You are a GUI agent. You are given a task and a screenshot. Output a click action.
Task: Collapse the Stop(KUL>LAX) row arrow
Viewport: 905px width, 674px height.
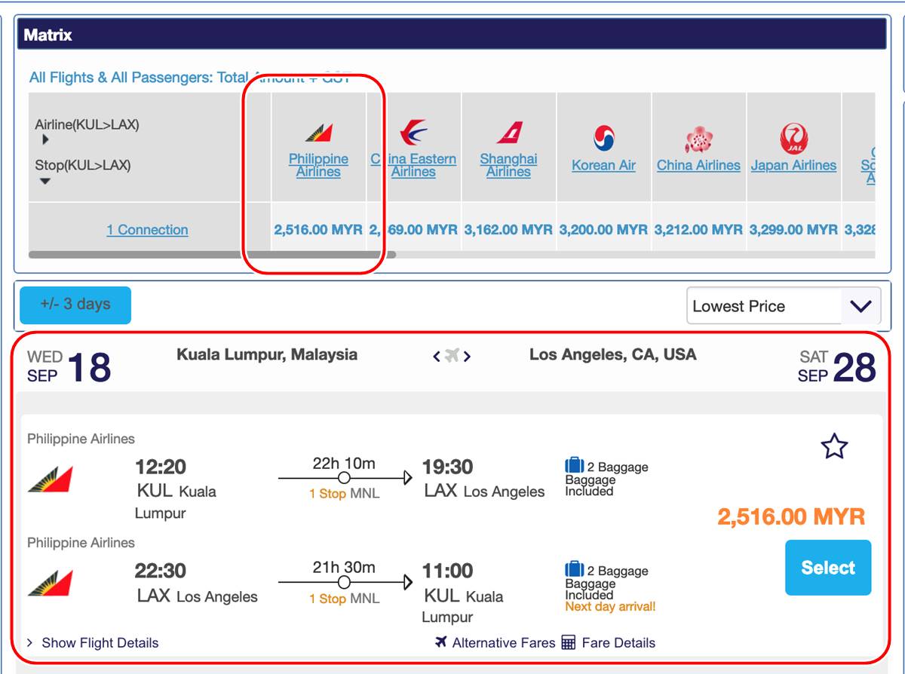45,181
